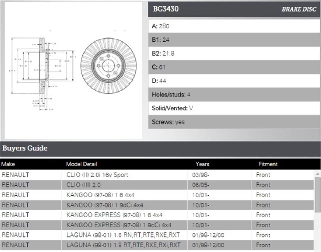Click the Fitment column header
This screenshot has height=252, width=321.
tap(268, 164)
